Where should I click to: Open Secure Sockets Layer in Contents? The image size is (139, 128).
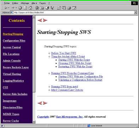pyautogui.click(x=16, y=67)
